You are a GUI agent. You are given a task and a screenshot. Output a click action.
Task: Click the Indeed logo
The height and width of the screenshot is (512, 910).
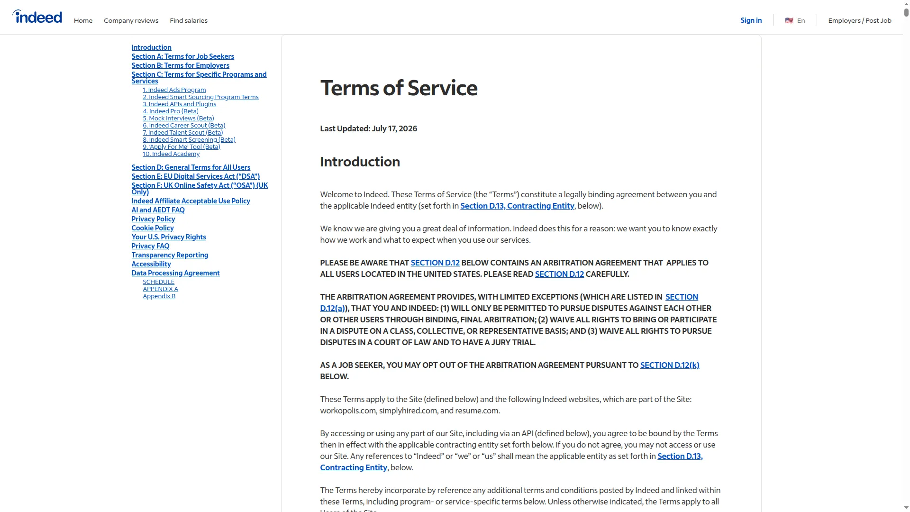[x=37, y=17]
